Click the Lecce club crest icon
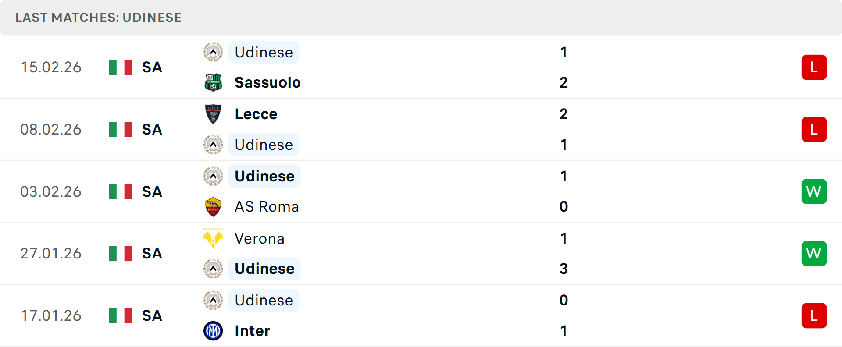 [213, 114]
